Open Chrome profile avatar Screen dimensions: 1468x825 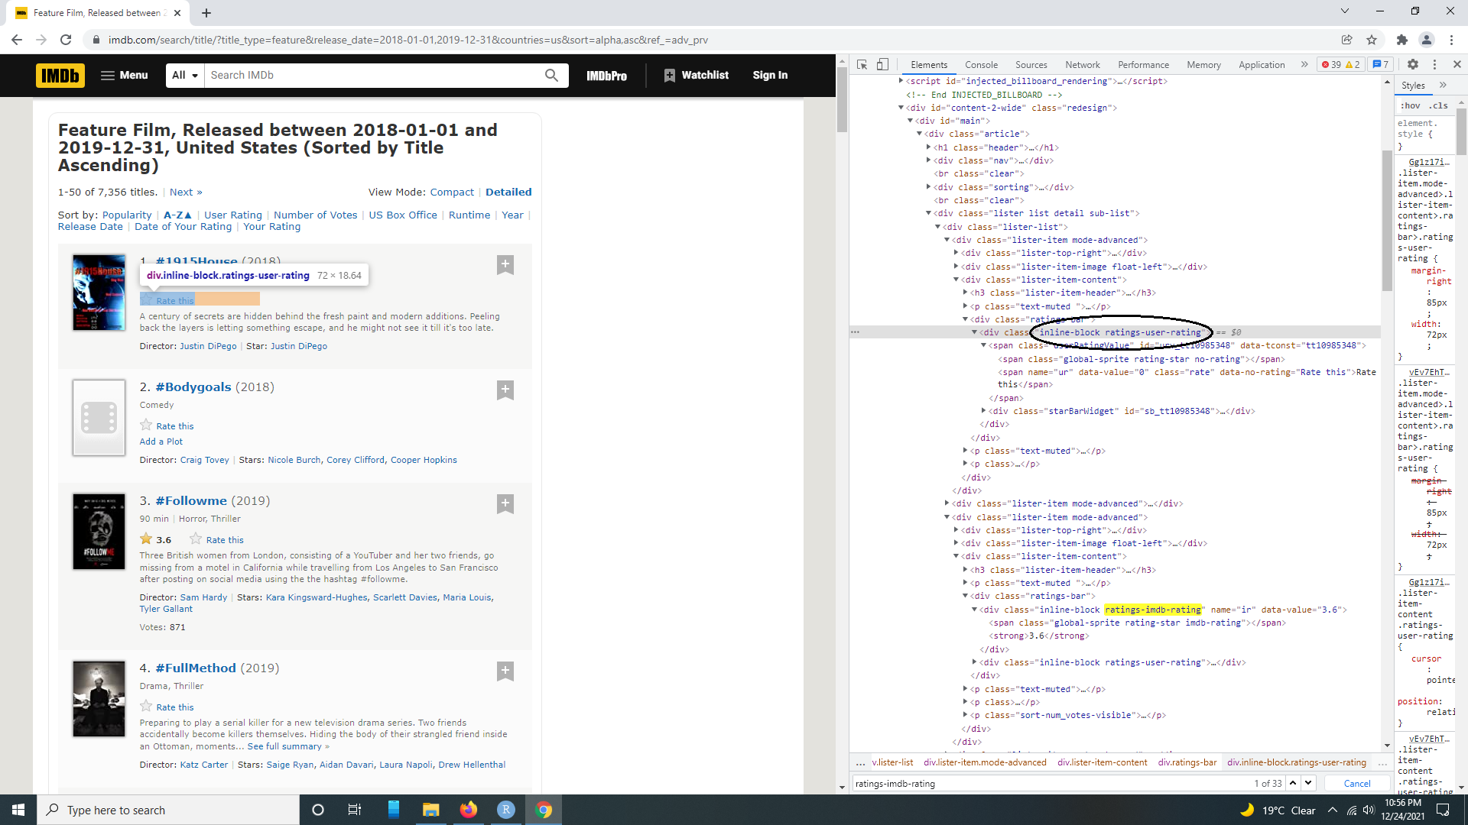[1427, 40]
